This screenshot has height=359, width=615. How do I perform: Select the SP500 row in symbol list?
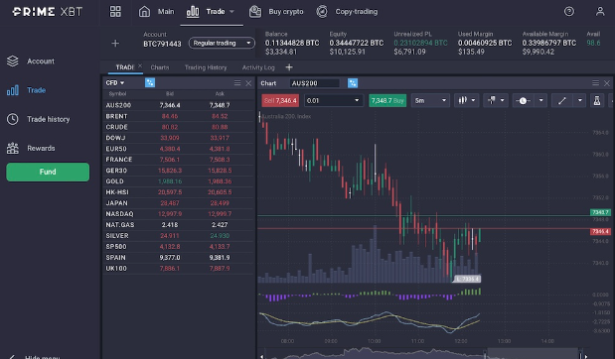179,246
